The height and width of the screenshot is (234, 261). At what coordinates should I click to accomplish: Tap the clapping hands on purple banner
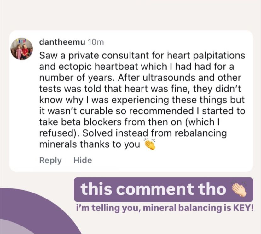pyautogui.click(x=238, y=189)
